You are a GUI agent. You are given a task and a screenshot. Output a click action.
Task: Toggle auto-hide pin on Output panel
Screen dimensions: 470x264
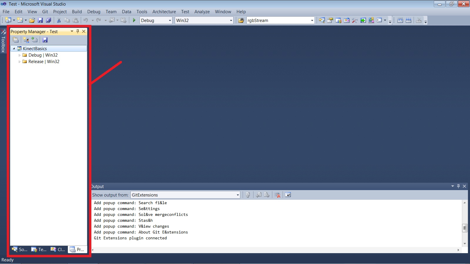coord(458,186)
